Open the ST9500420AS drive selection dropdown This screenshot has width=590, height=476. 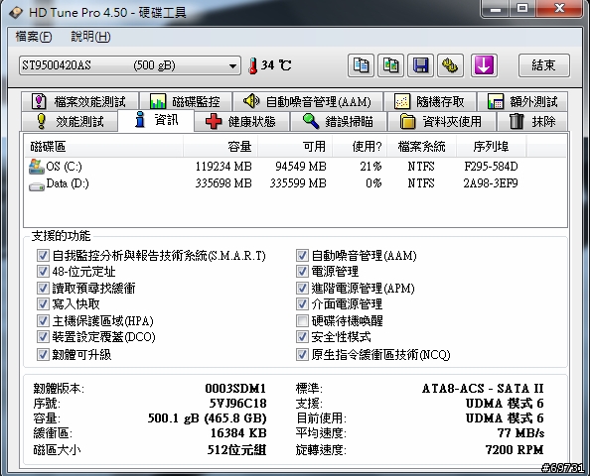(x=130, y=65)
